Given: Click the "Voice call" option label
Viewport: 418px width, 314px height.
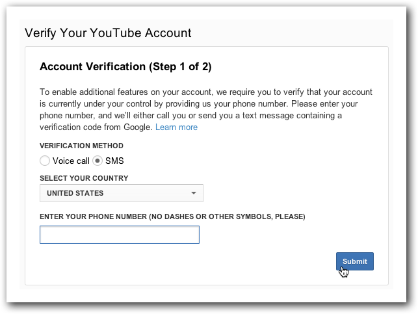Looking at the screenshot, I should (71, 161).
